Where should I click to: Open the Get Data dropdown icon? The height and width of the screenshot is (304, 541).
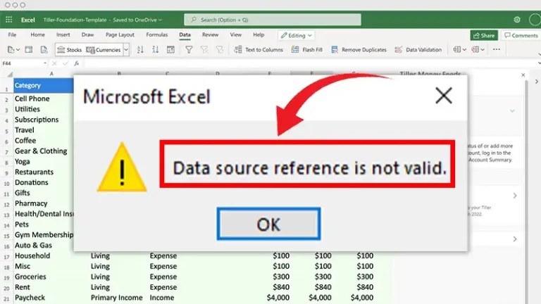point(13,50)
